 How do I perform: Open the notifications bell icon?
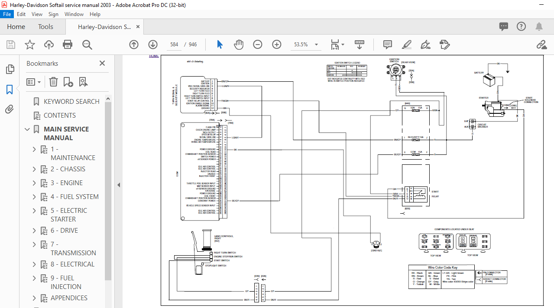point(539,26)
